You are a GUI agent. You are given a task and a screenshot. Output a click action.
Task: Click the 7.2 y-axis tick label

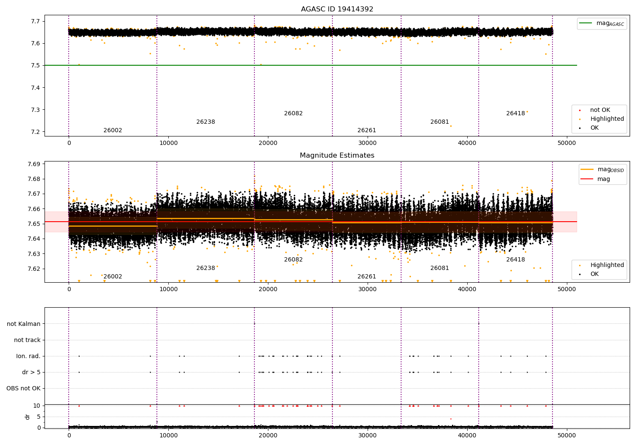35,132
